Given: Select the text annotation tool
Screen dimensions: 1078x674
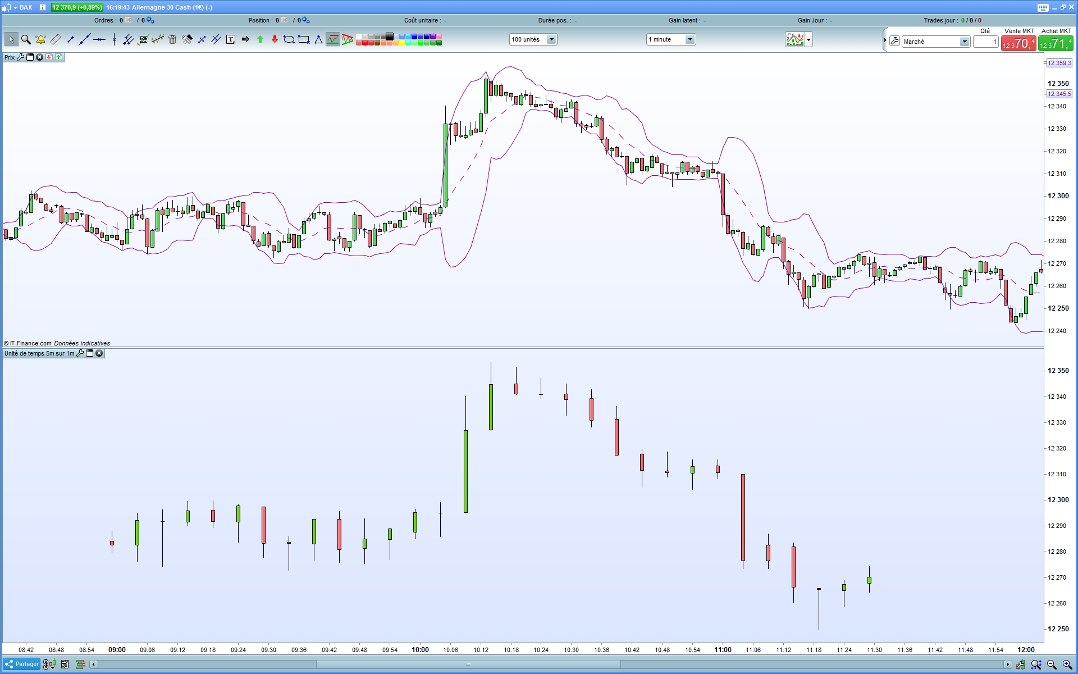Looking at the screenshot, I should click(231, 39).
